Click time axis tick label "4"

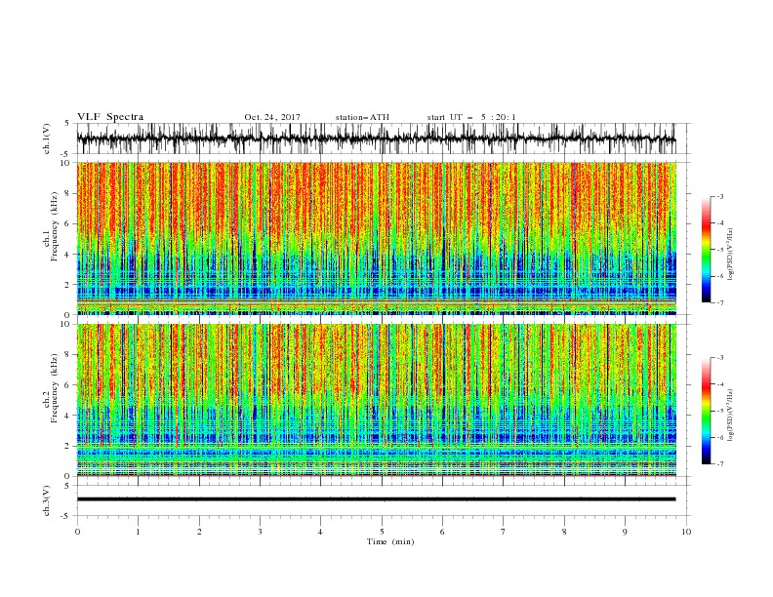click(320, 532)
